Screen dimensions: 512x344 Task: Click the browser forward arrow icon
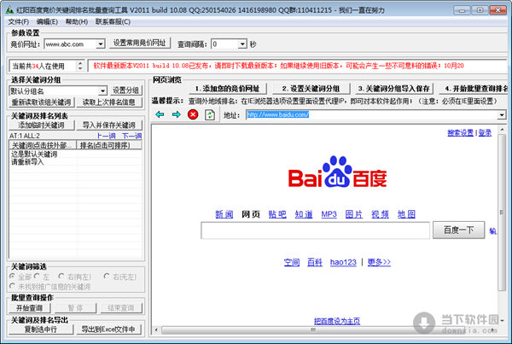(x=177, y=114)
